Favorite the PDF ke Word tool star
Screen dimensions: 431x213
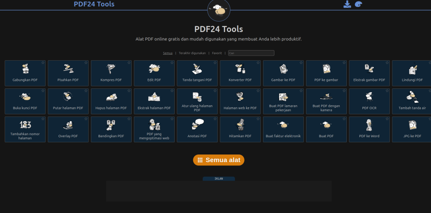pos(387,119)
